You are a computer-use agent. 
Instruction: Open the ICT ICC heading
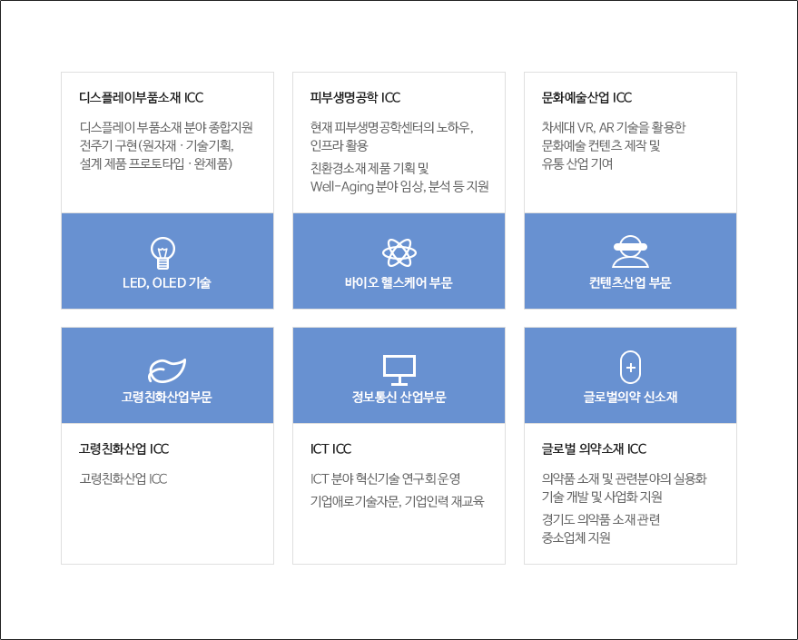(x=330, y=448)
